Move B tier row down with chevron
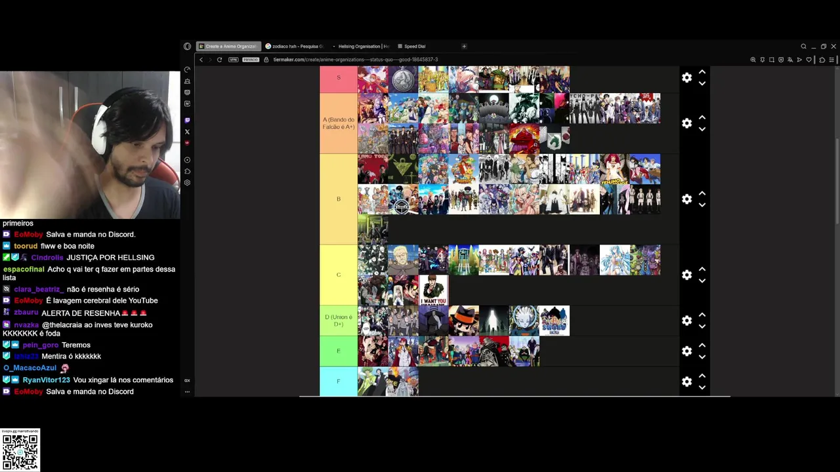Viewport: 840px width, 472px height. (x=702, y=205)
